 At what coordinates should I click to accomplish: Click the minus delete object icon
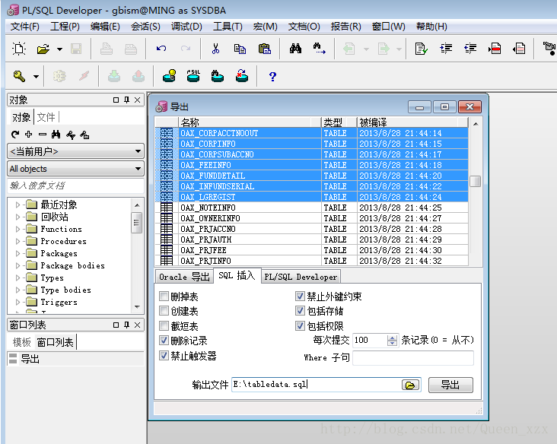(x=43, y=134)
